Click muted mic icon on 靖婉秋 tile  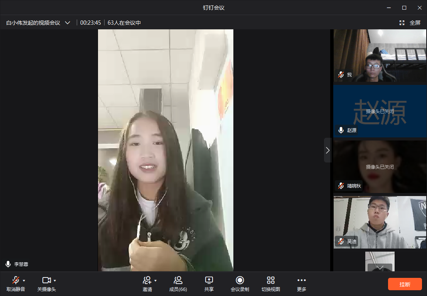pos(341,186)
